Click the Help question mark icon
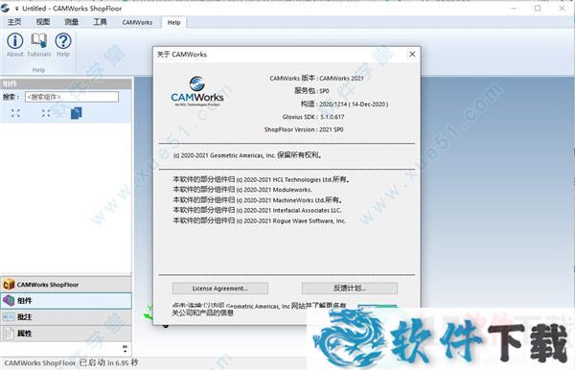This screenshot has height=370, width=575. point(63,40)
